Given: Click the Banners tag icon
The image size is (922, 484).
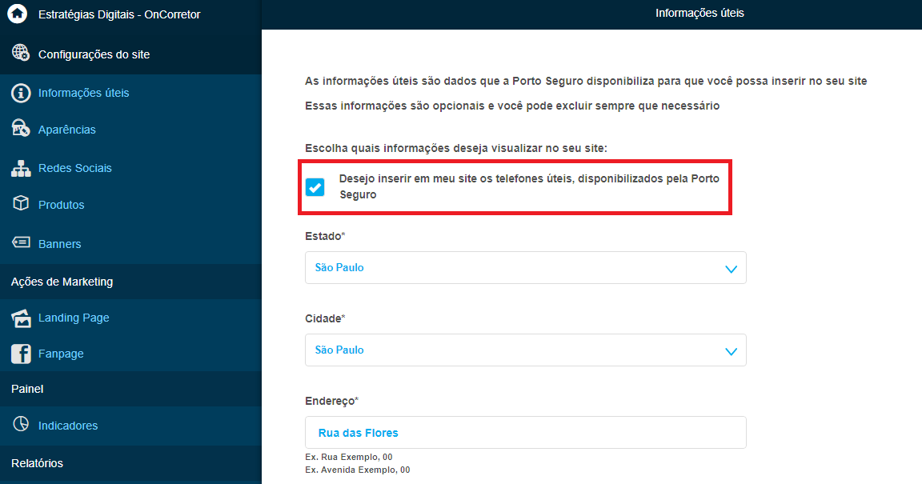Looking at the screenshot, I should click(21, 243).
